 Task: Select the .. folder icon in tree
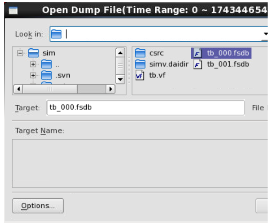(46, 64)
